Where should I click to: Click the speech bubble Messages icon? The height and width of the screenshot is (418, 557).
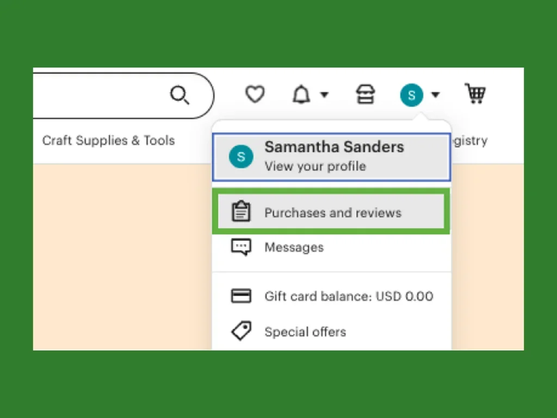(x=241, y=247)
